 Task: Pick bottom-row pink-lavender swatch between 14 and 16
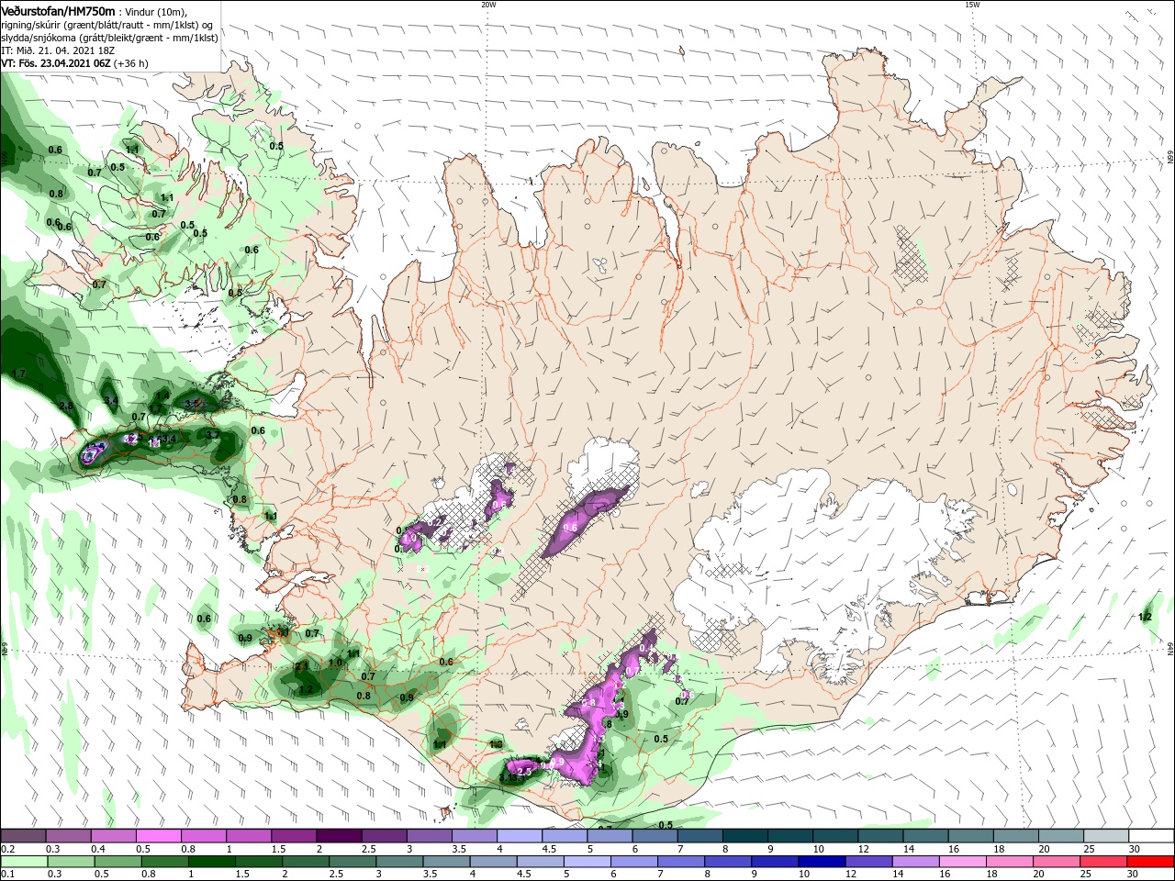coord(916,862)
